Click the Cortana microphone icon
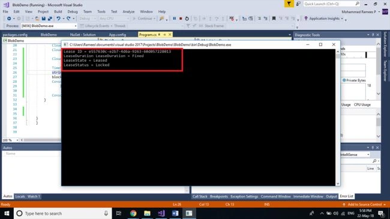The width and height of the screenshot is (390, 219). point(106,213)
